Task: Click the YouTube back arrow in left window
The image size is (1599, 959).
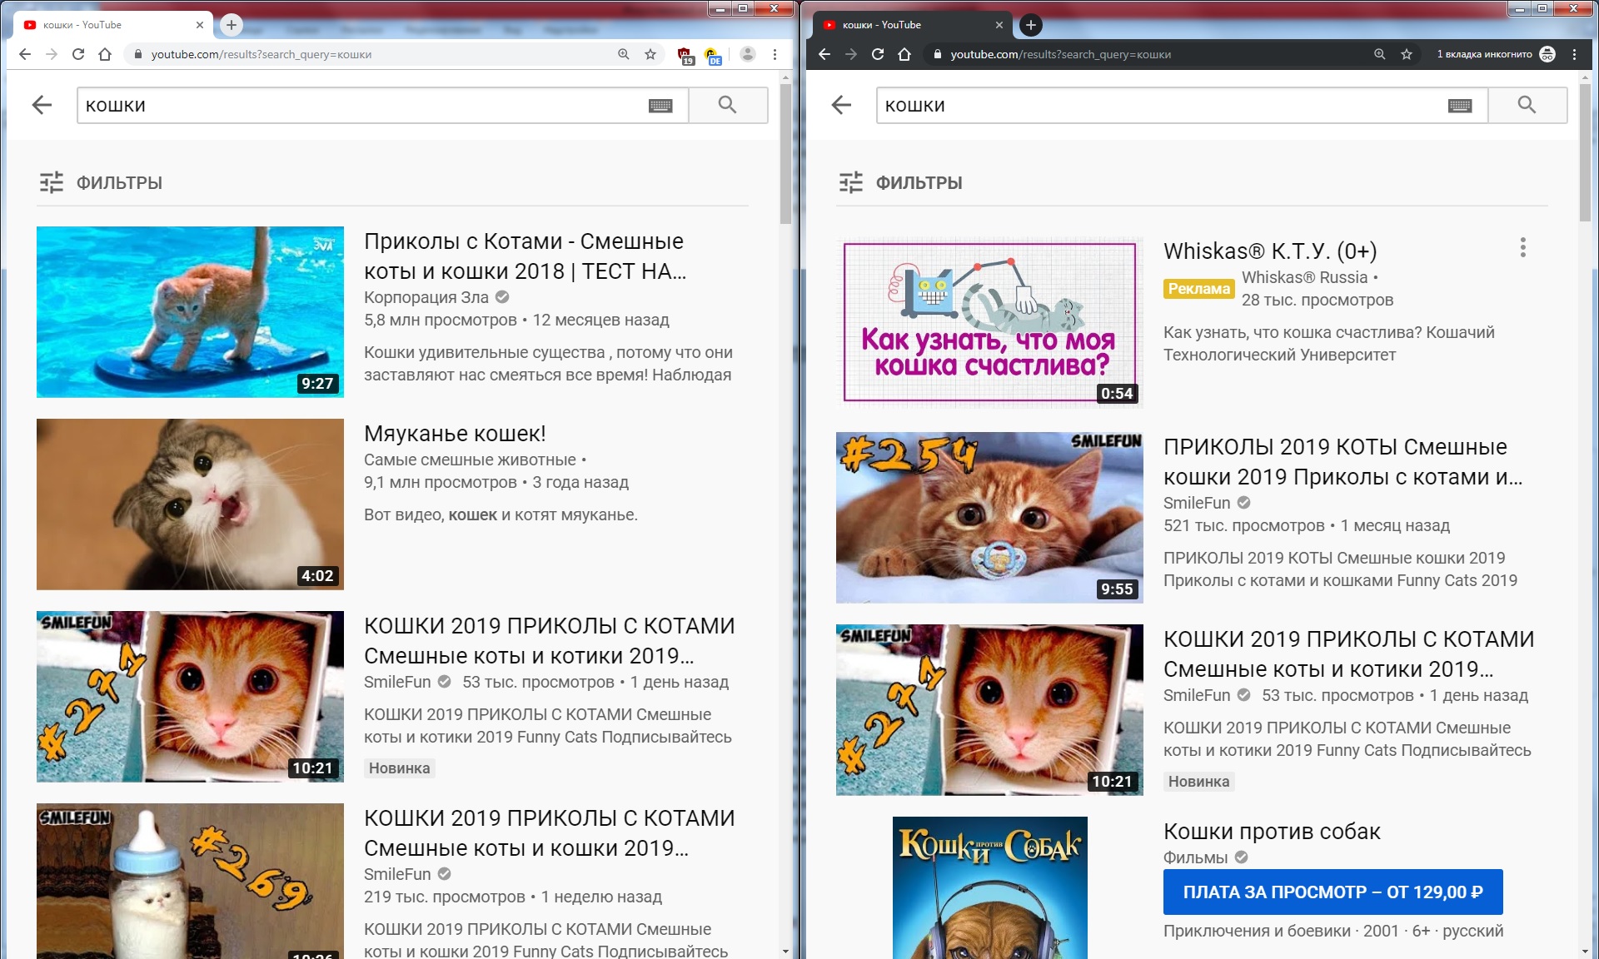Action: tap(42, 105)
